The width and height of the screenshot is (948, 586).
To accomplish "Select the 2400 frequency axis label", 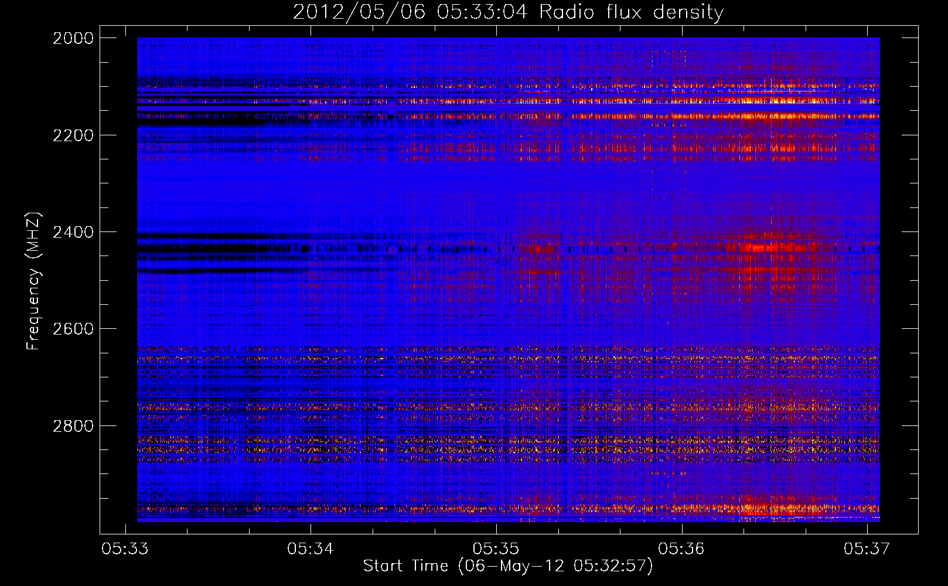I will pos(73,232).
